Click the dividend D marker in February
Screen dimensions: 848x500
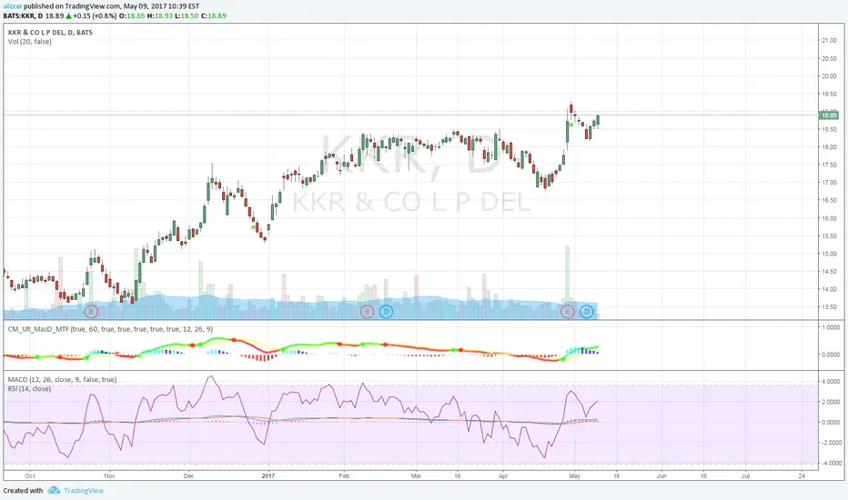tap(386, 311)
